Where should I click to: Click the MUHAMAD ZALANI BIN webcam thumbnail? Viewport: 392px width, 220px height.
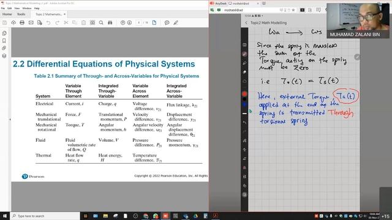(x=358, y=21)
